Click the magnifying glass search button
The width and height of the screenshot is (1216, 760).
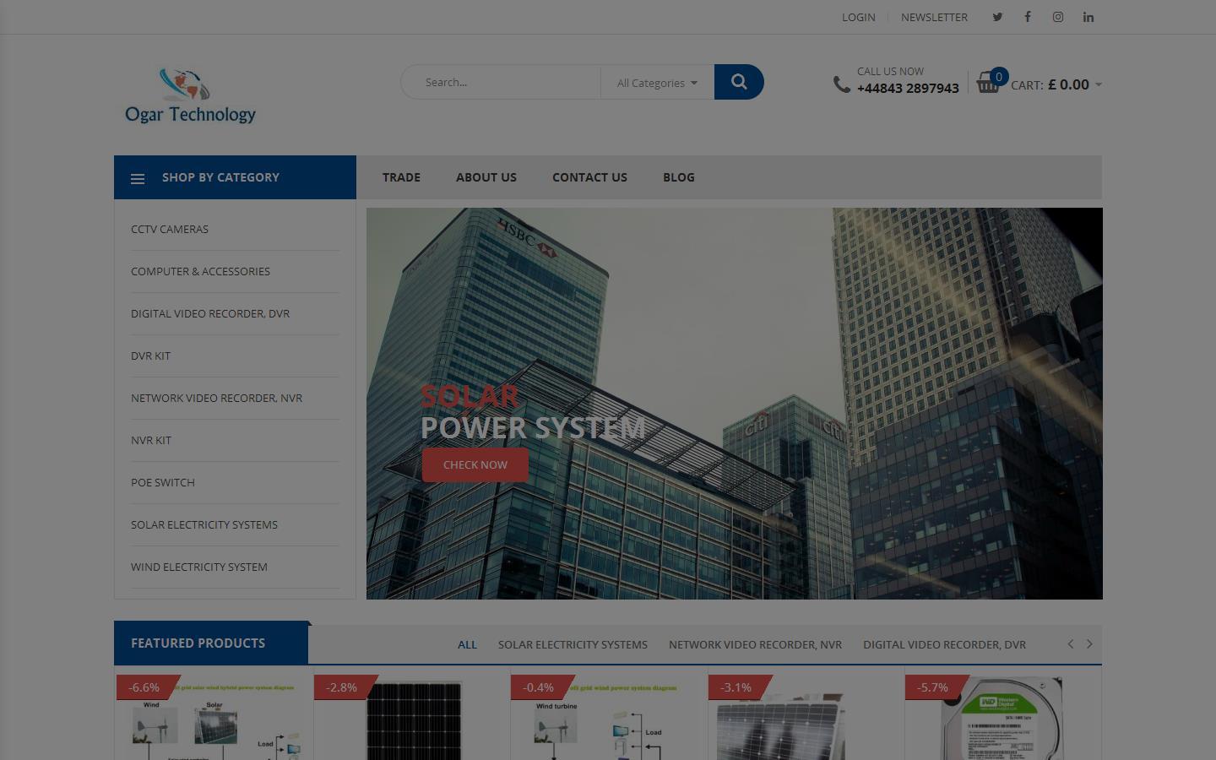click(x=739, y=82)
